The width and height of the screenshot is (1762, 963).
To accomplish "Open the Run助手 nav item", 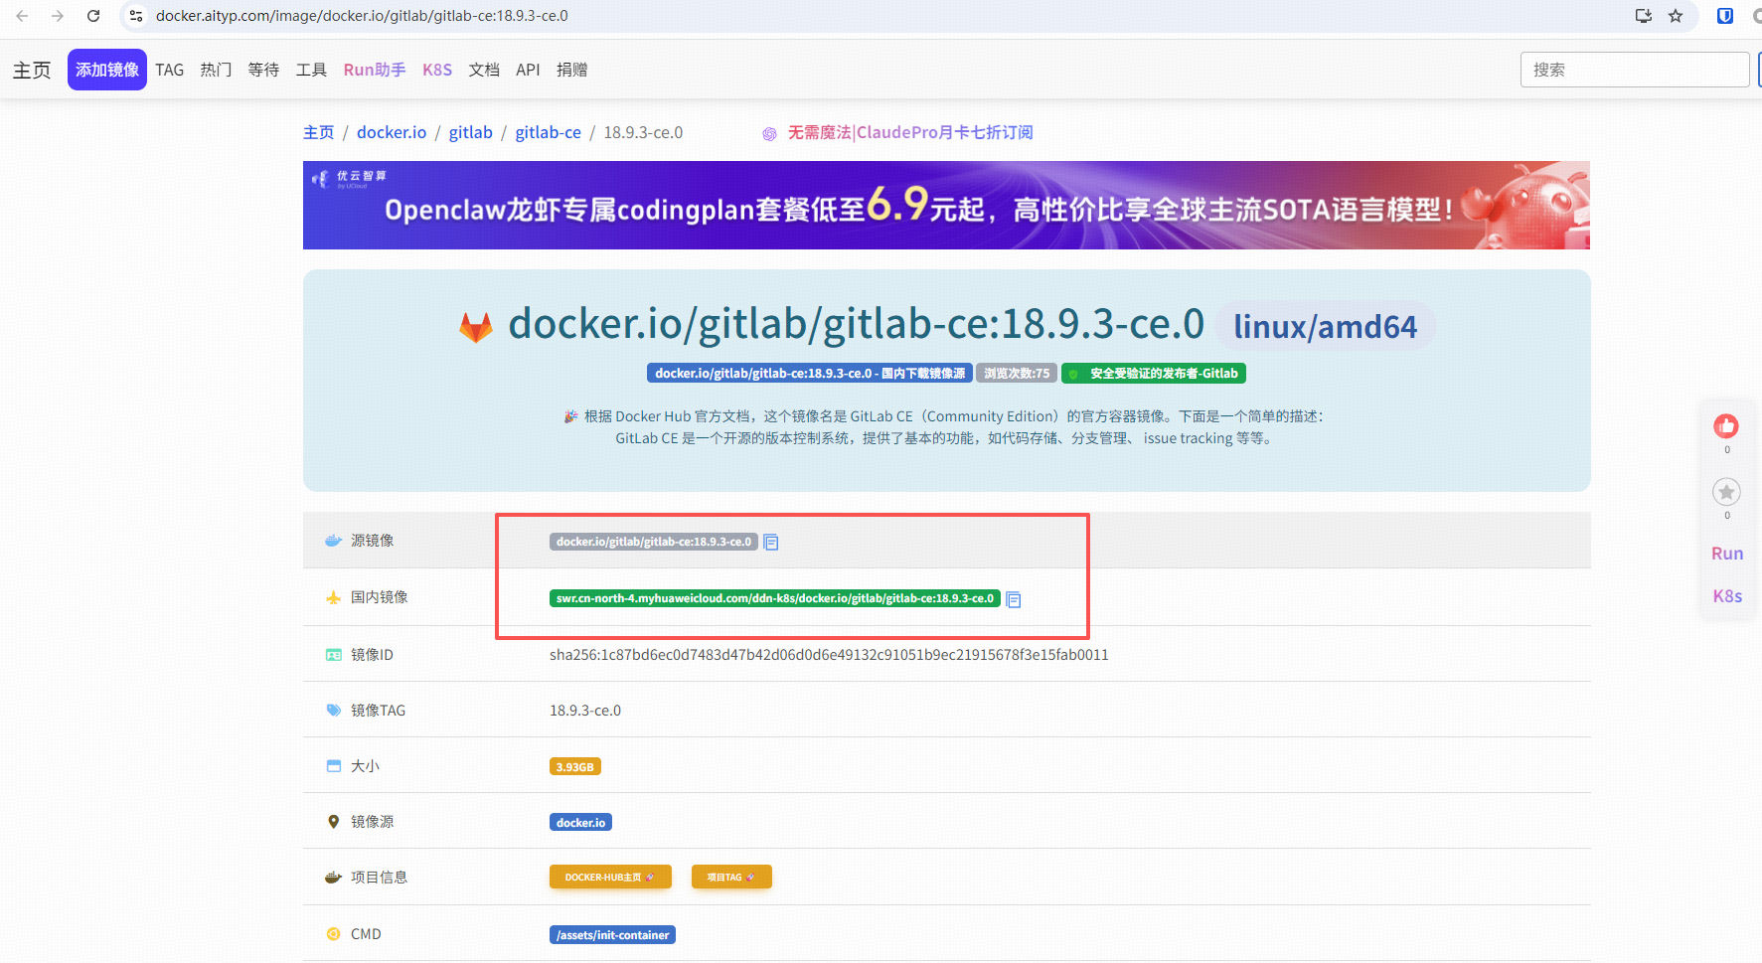I will click(375, 70).
